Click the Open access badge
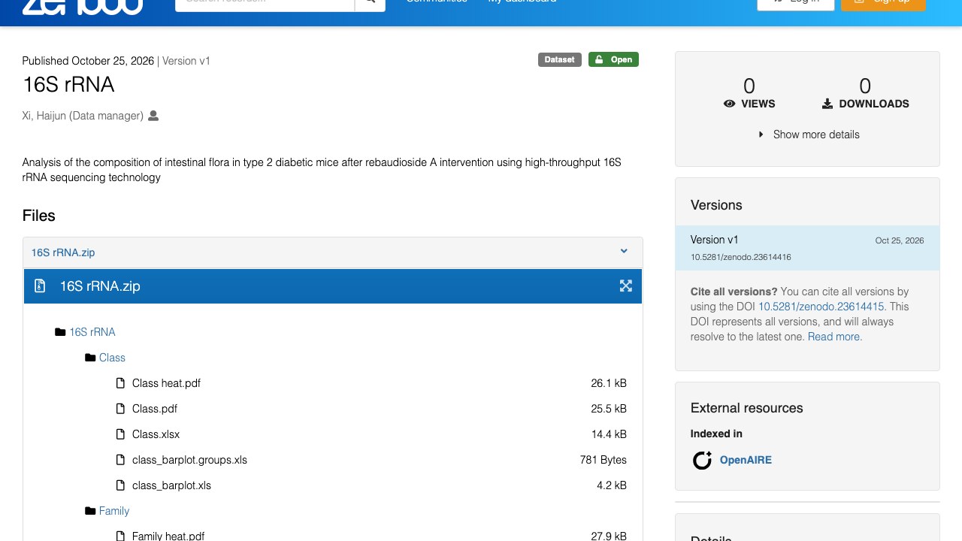Screen dimensions: 962x541 [x=613, y=59]
